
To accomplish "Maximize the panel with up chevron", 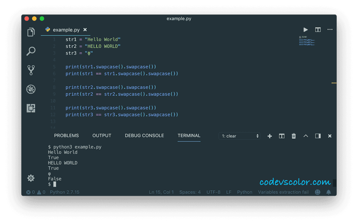I will click(306, 136).
